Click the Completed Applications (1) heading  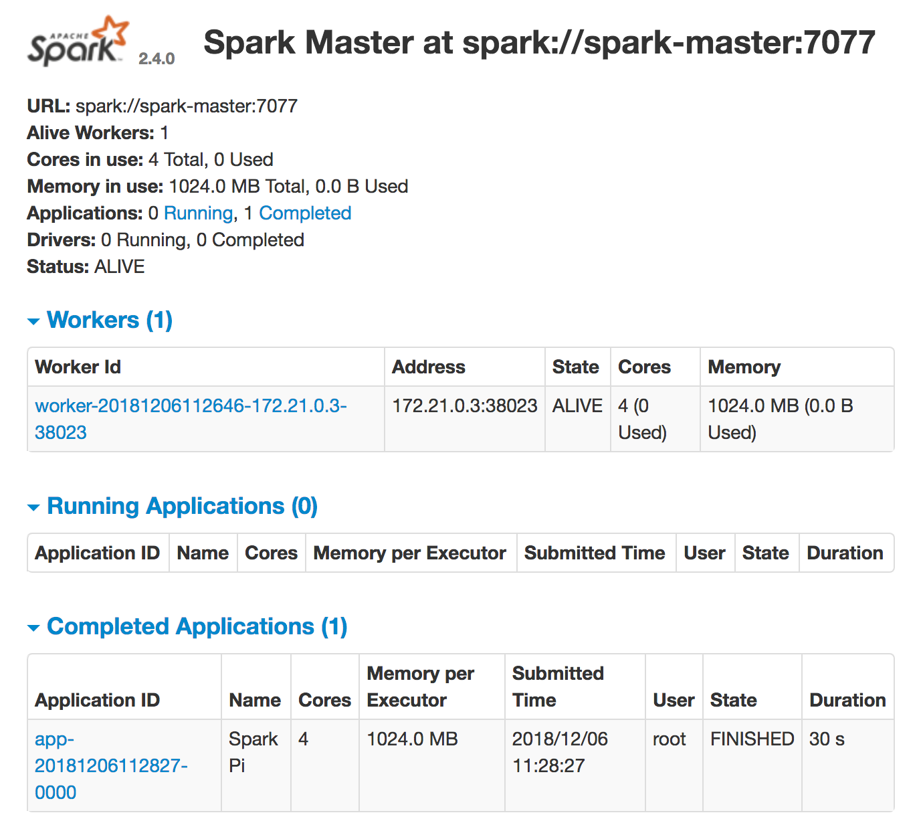[197, 626]
